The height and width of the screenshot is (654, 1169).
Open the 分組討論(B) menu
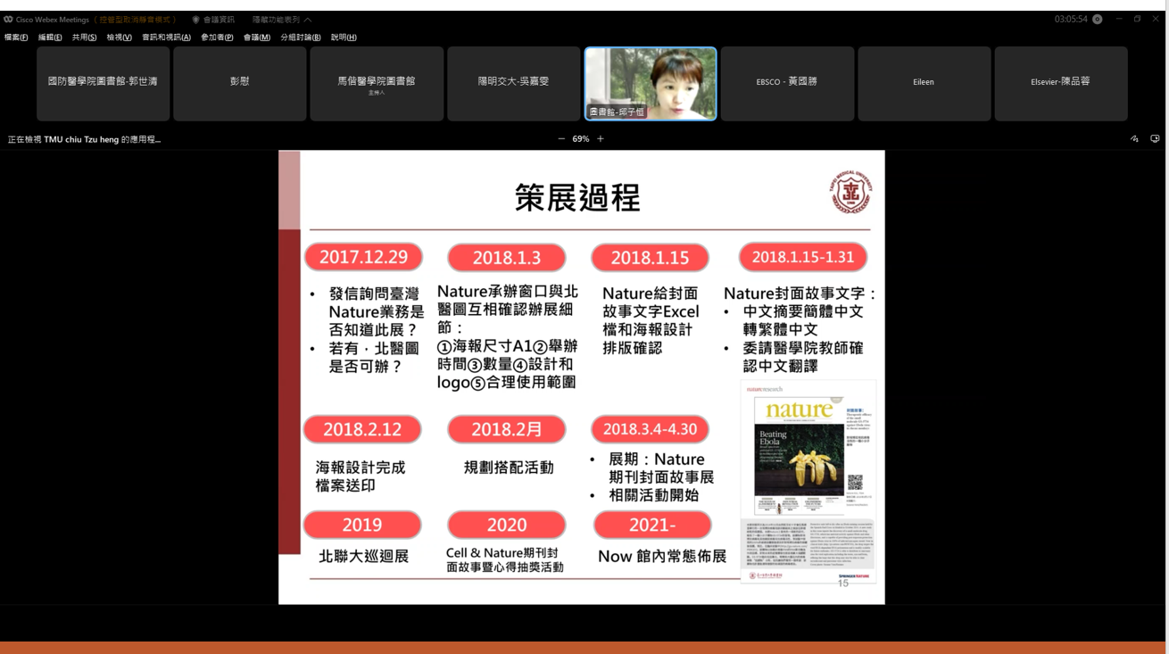pos(301,37)
